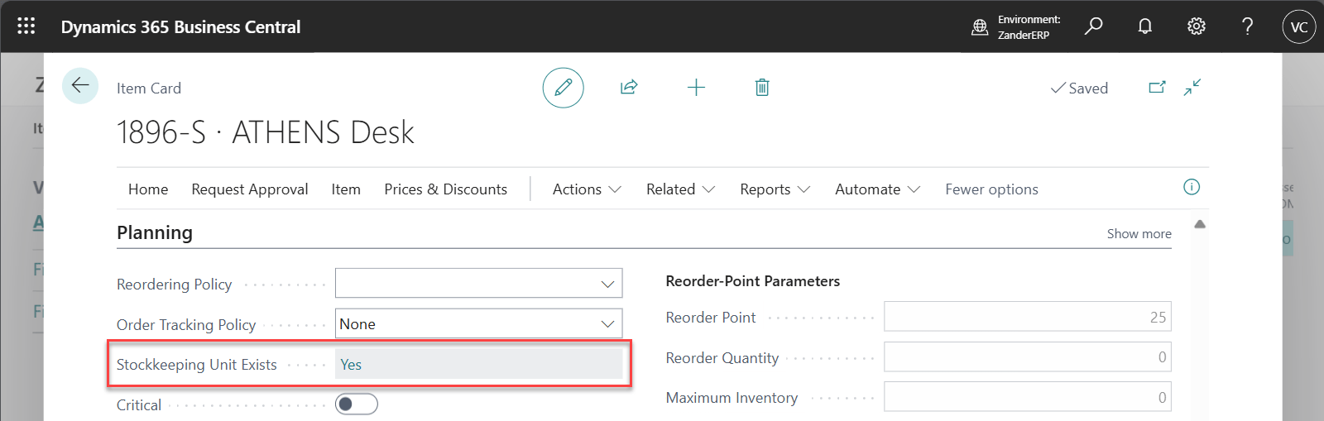Create new item with plus icon
Image resolution: width=1324 pixels, height=421 pixels.
pos(696,88)
